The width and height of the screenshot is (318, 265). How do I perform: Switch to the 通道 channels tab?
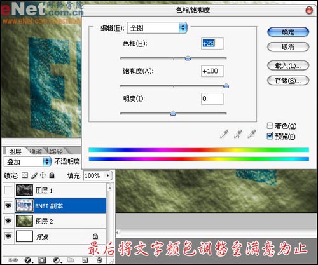pyautogui.click(x=36, y=151)
